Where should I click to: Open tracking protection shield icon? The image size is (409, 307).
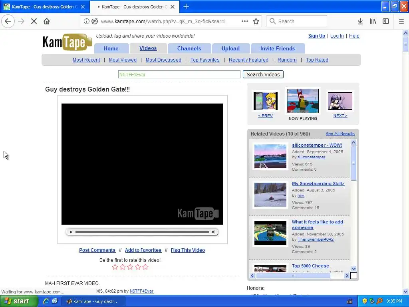coord(95,21)
